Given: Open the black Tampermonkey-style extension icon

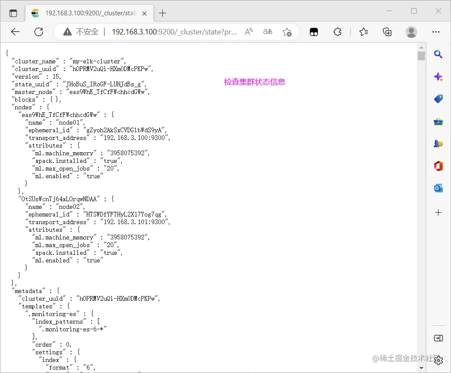Looking at the screenshot, I should [x=314, y=32].
